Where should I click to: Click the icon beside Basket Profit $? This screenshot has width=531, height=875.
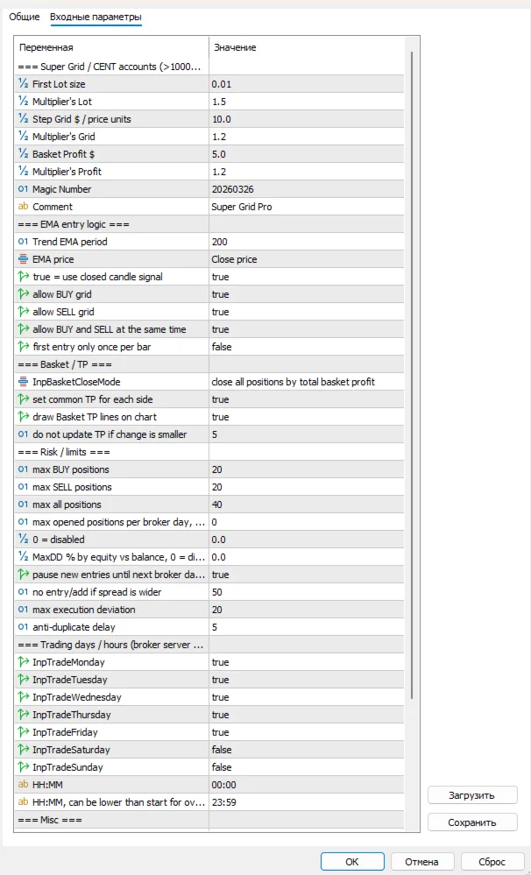[x=23, y=154]
